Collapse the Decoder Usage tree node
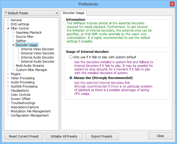 pyautogui.click(x=13, y=45)
